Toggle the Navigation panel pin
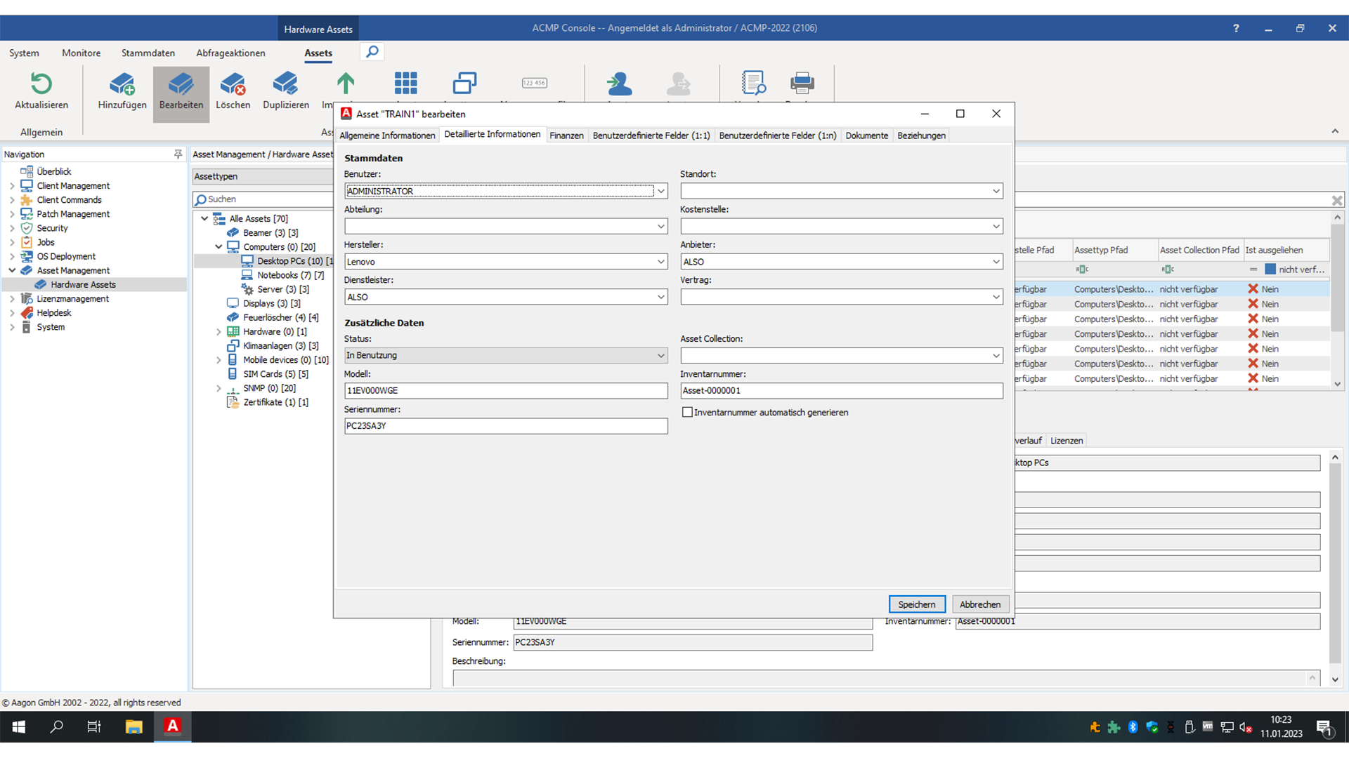Image resolution: width=1349 pixels, height=758 pixels. point(178,154)
